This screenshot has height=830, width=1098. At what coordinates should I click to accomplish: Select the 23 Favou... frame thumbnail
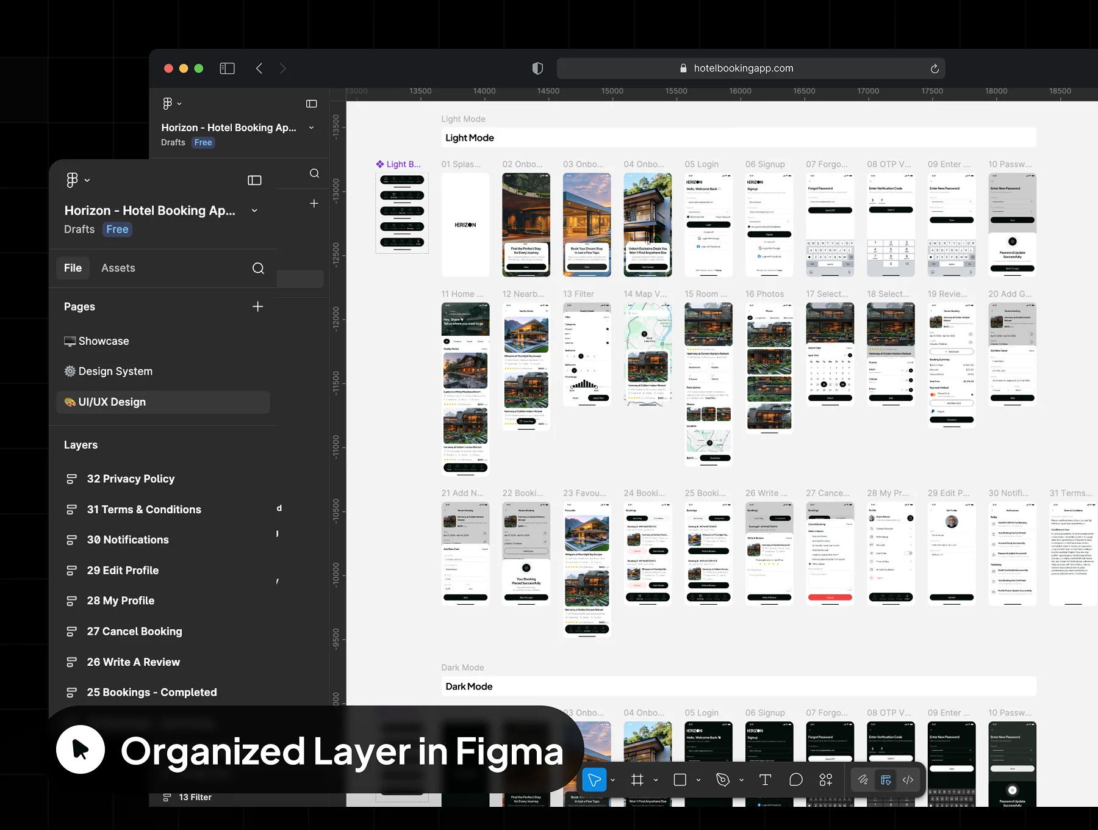[x=587, y=569]
